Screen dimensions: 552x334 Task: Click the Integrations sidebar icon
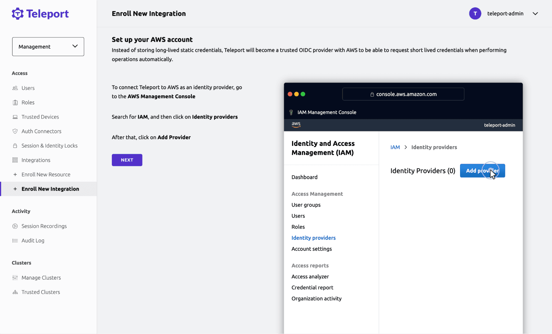(x=15, y=160)
